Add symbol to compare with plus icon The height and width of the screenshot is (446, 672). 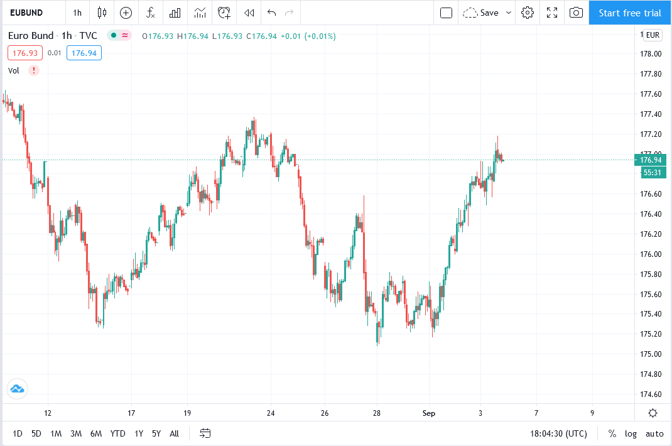click(x=126, y=13)
